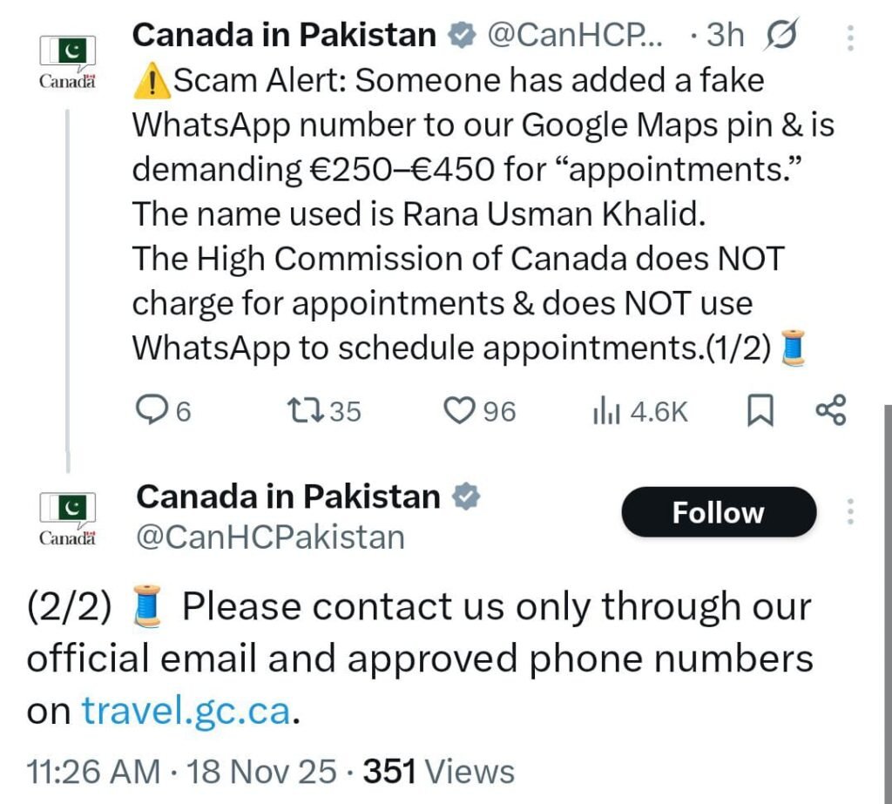Open more options for first tweet

[850, 37]
